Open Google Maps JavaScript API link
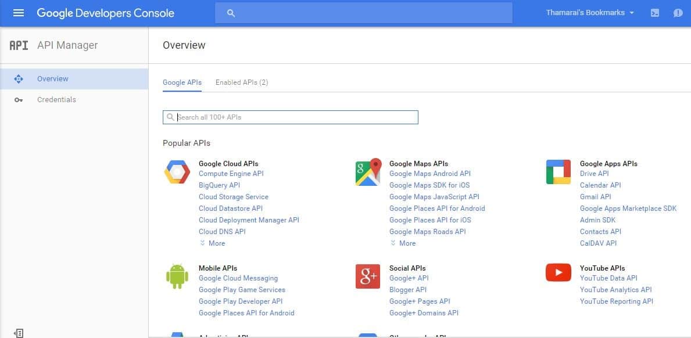 coord(435,197)
